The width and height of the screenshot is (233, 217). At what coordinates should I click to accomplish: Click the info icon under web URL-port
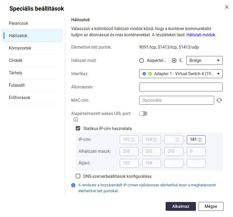(x=76, y=119)
